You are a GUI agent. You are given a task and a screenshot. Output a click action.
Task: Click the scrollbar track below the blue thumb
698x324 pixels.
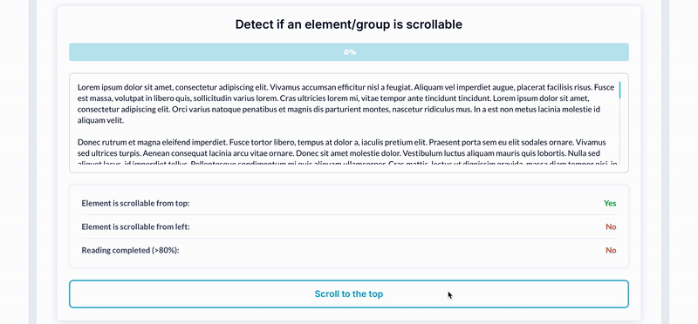pos(619,133)
